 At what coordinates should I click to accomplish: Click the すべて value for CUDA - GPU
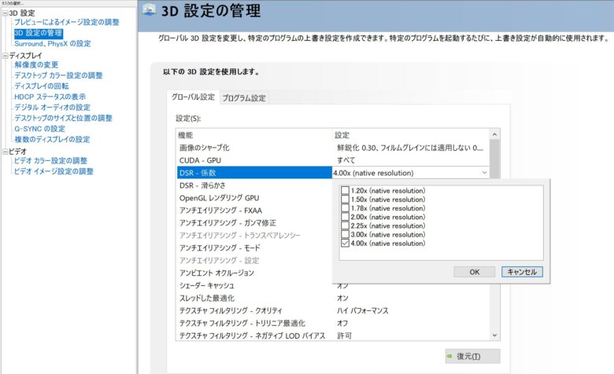(346, 160)
